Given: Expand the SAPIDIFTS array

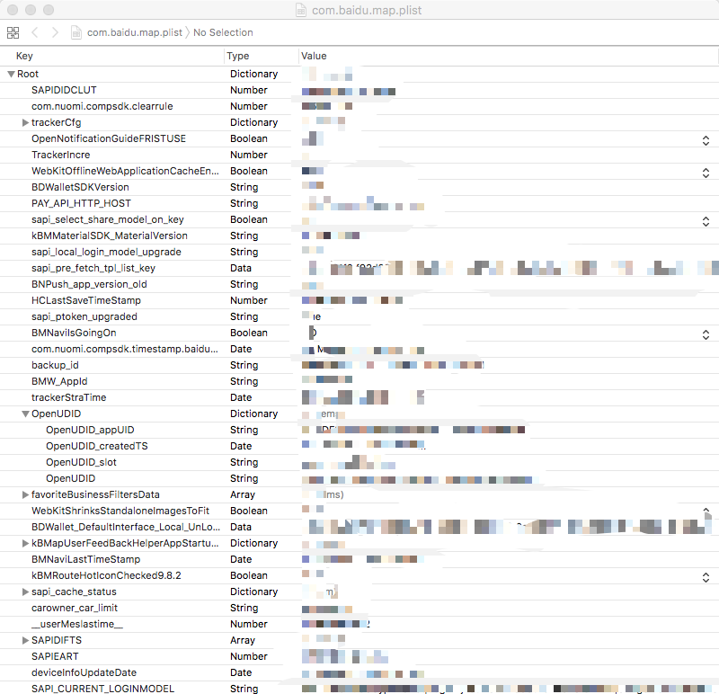Looking at the screenshot, I should pos(25,641).
